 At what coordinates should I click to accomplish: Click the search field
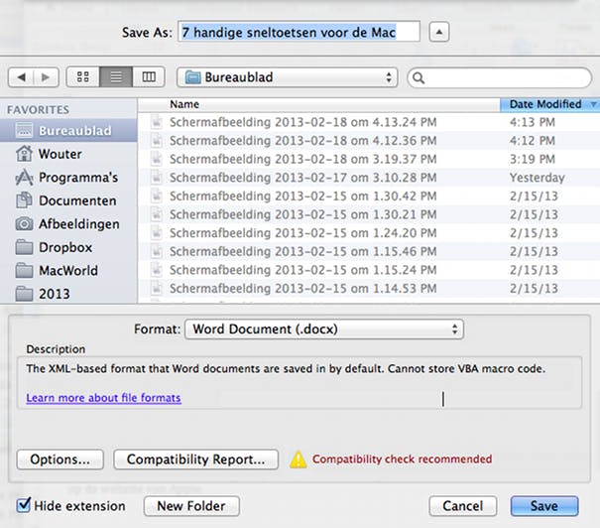(x=501, y=76)
